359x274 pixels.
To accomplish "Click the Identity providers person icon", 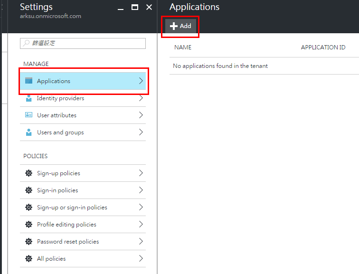I will click(28, 98).
